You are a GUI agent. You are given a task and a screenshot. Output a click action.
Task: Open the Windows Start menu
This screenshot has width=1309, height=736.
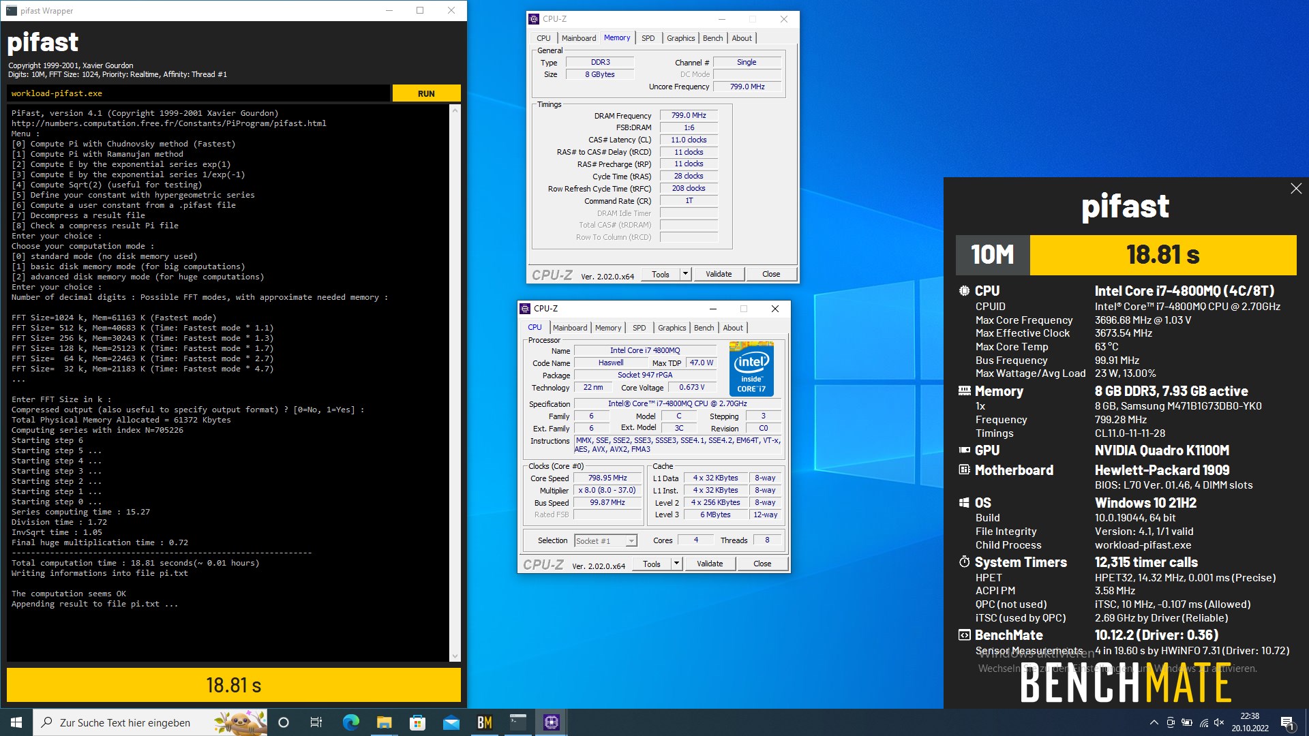(16, 722)
